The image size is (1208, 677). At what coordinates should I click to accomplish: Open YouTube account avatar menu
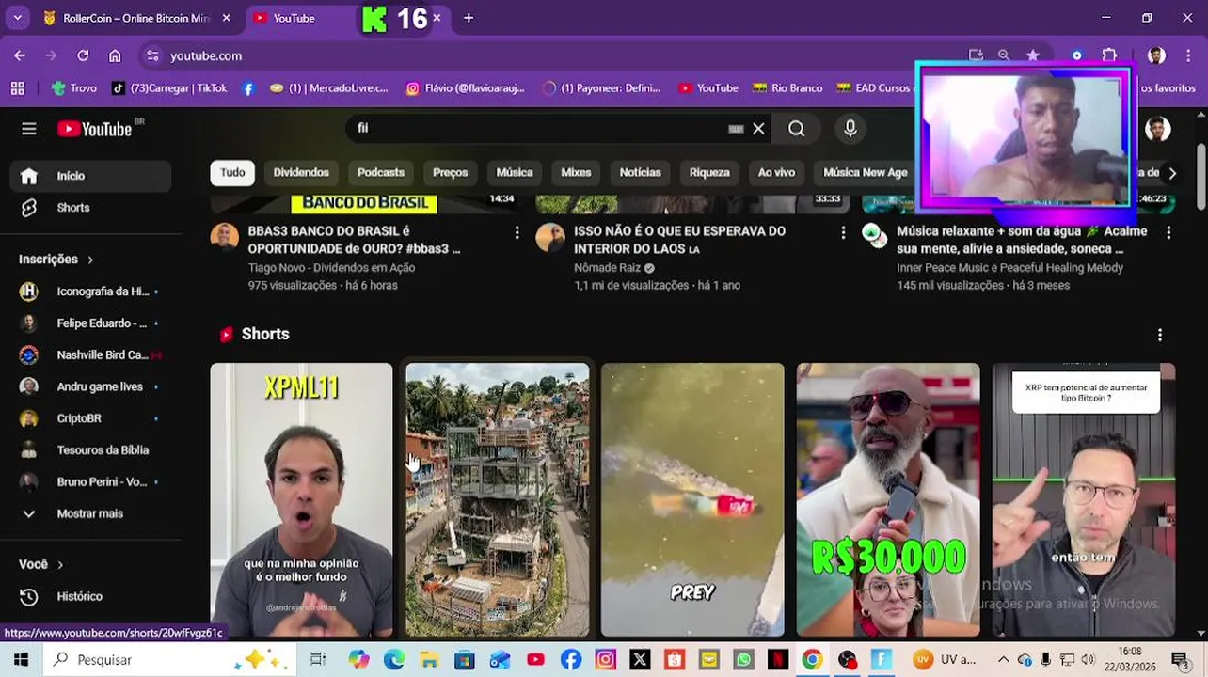[x=1158, y=129]
